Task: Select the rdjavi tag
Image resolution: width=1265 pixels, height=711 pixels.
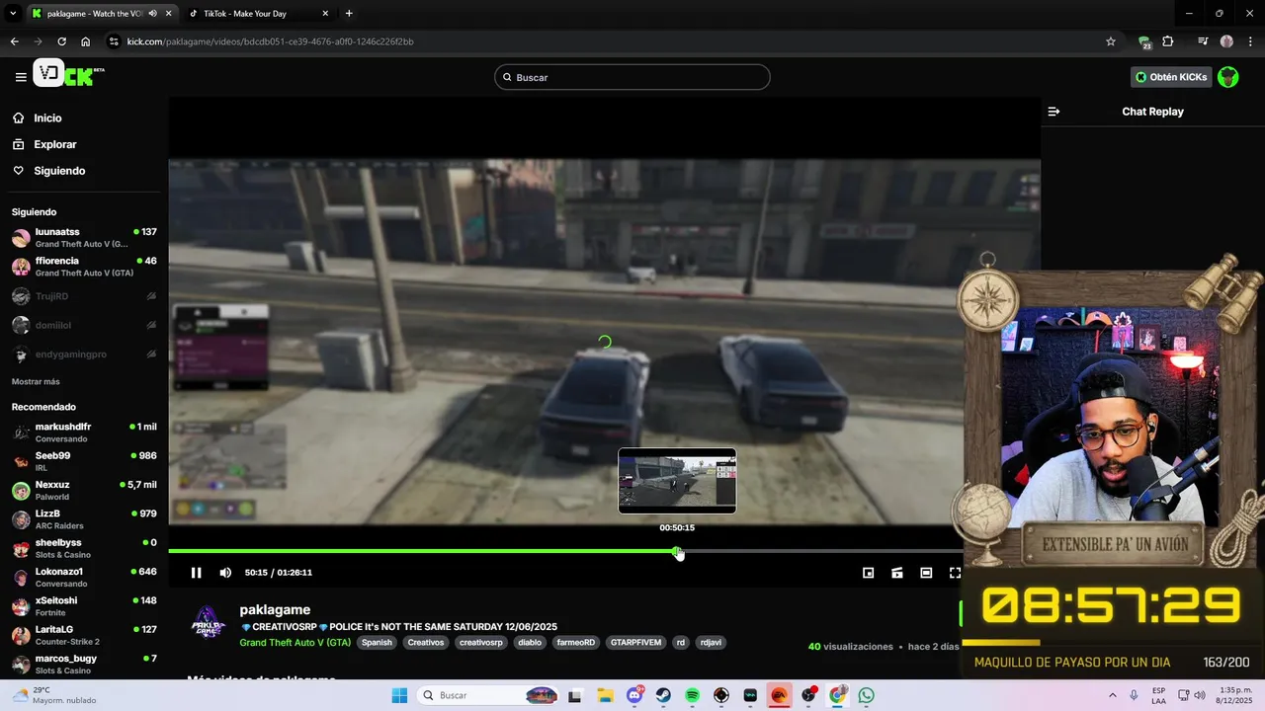Action: [x=711, y=642]
